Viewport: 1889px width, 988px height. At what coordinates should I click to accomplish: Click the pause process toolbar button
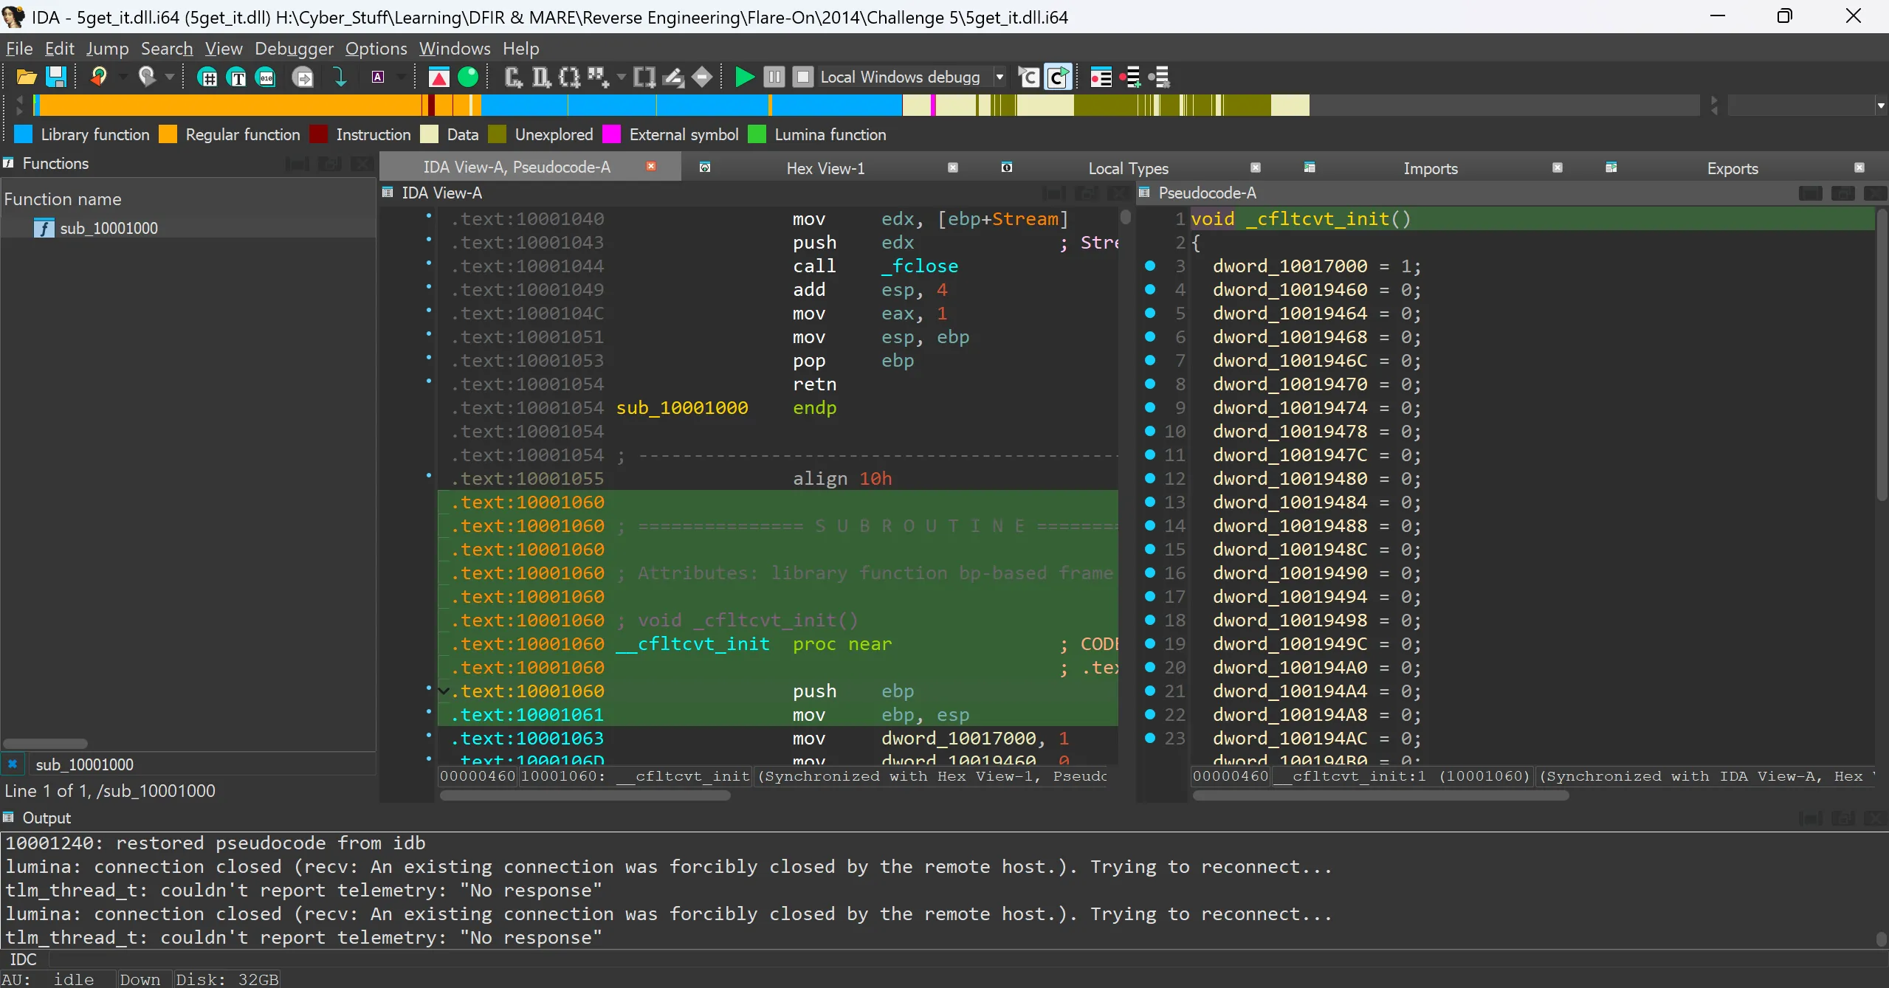coord(774,77)
